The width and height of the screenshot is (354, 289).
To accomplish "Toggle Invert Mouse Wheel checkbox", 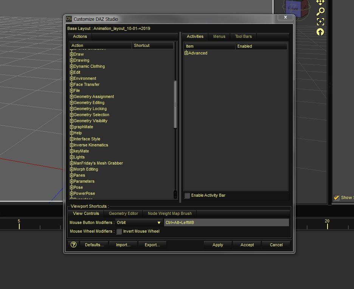I will 119,232.
